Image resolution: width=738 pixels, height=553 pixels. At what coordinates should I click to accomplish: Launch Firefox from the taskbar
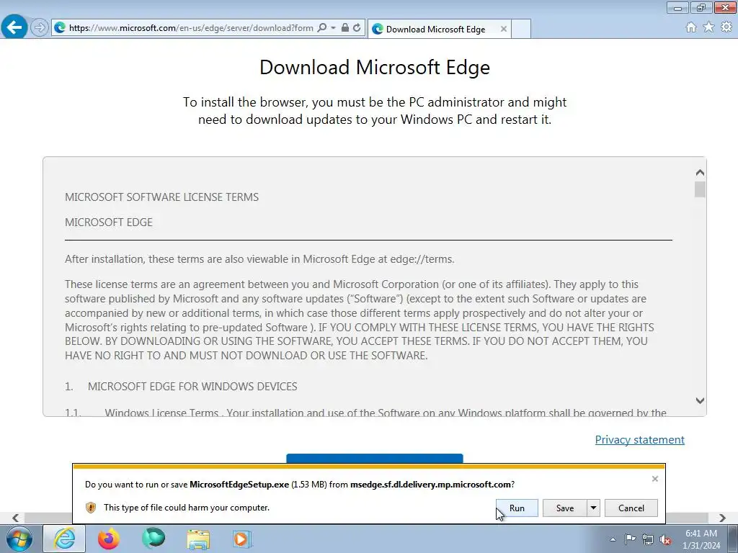(x=108, y=539)
